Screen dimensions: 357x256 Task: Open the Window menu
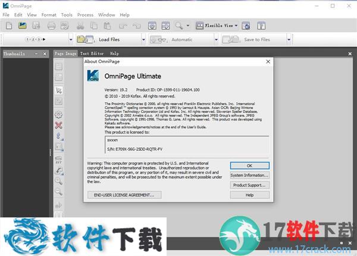107,15
